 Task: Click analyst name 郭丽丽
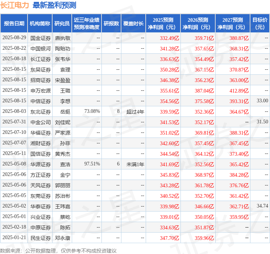(62, 185)
